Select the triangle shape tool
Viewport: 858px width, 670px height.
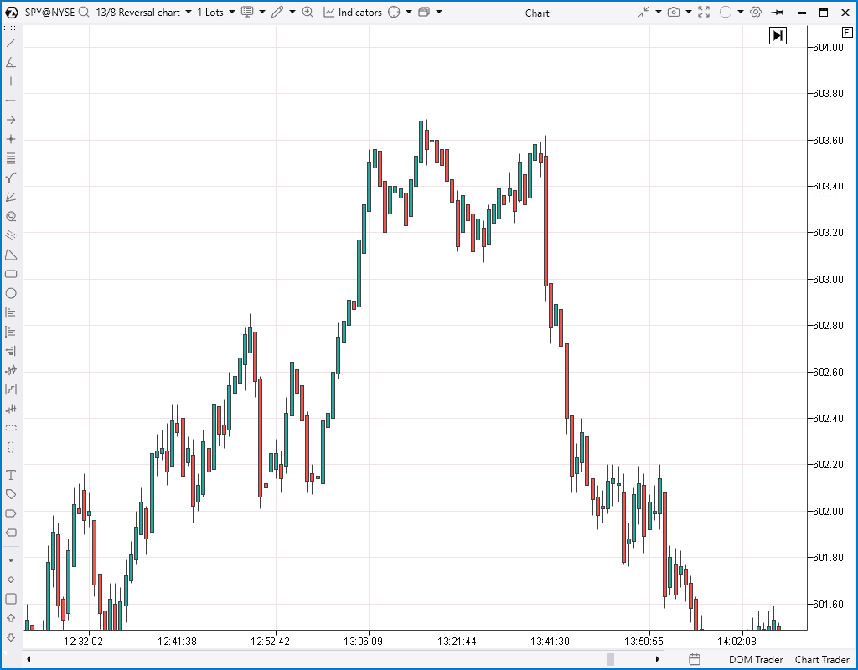(11, 255)
